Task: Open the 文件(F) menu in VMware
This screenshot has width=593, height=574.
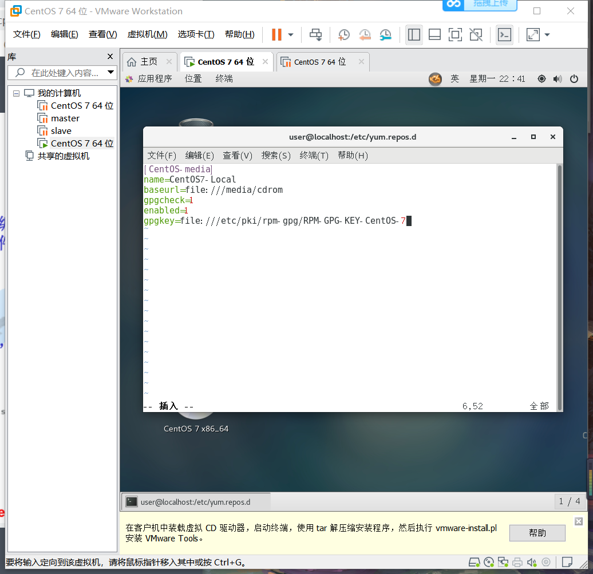Action: [x=26, y=34]
